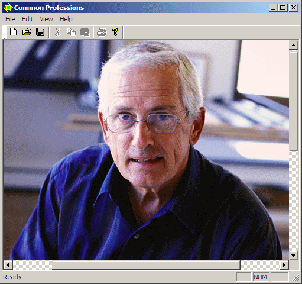Click the vertical scrollbar up arrow
The image size is (302, 284).
[x=294, y=45]
